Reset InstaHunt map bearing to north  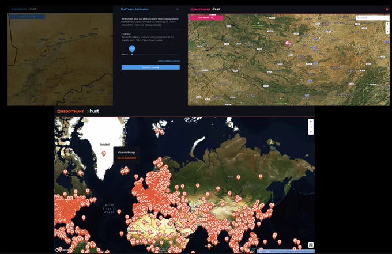[387, 32]
